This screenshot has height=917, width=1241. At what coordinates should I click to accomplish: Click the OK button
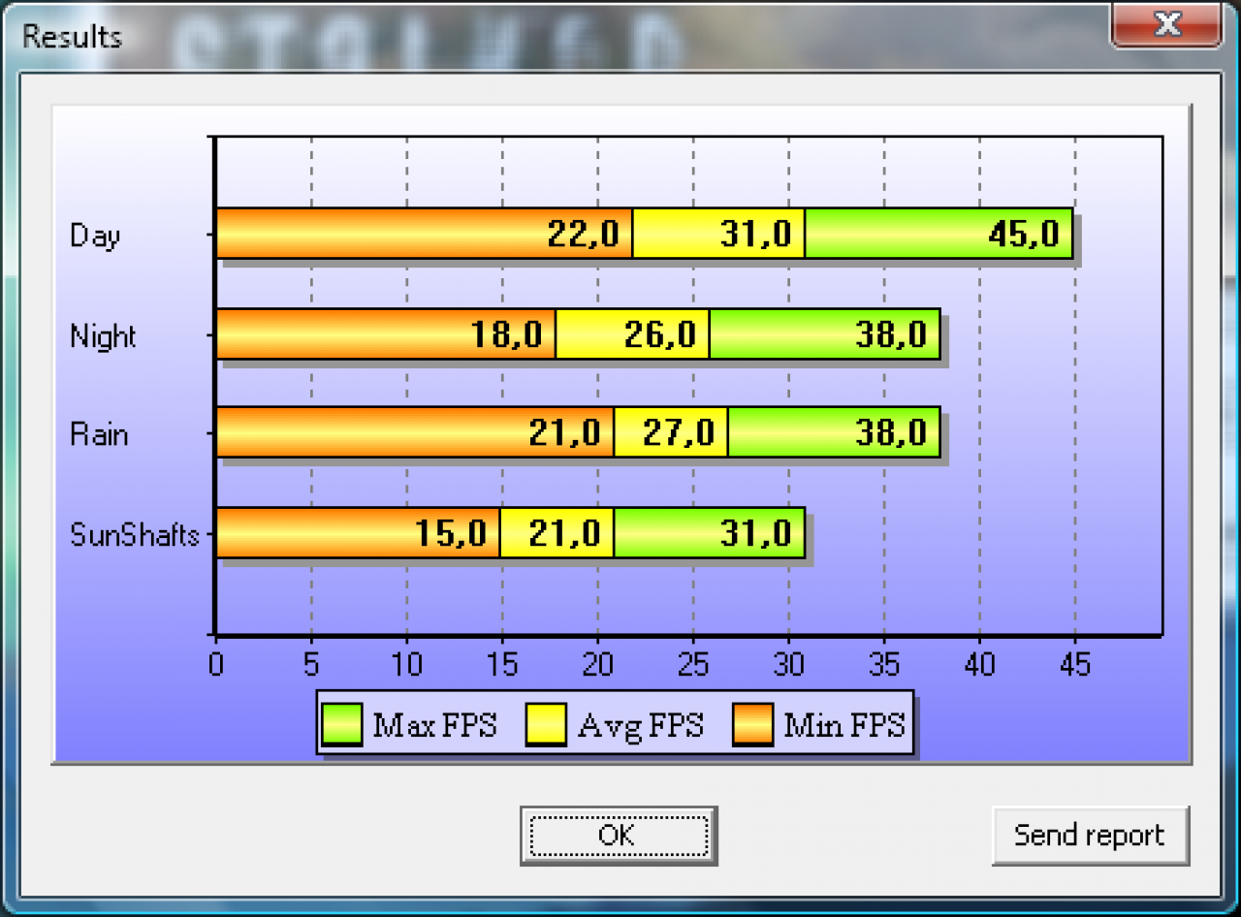coord(619,835)
